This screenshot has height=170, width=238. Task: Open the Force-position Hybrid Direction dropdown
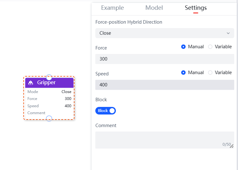(164, 33)
